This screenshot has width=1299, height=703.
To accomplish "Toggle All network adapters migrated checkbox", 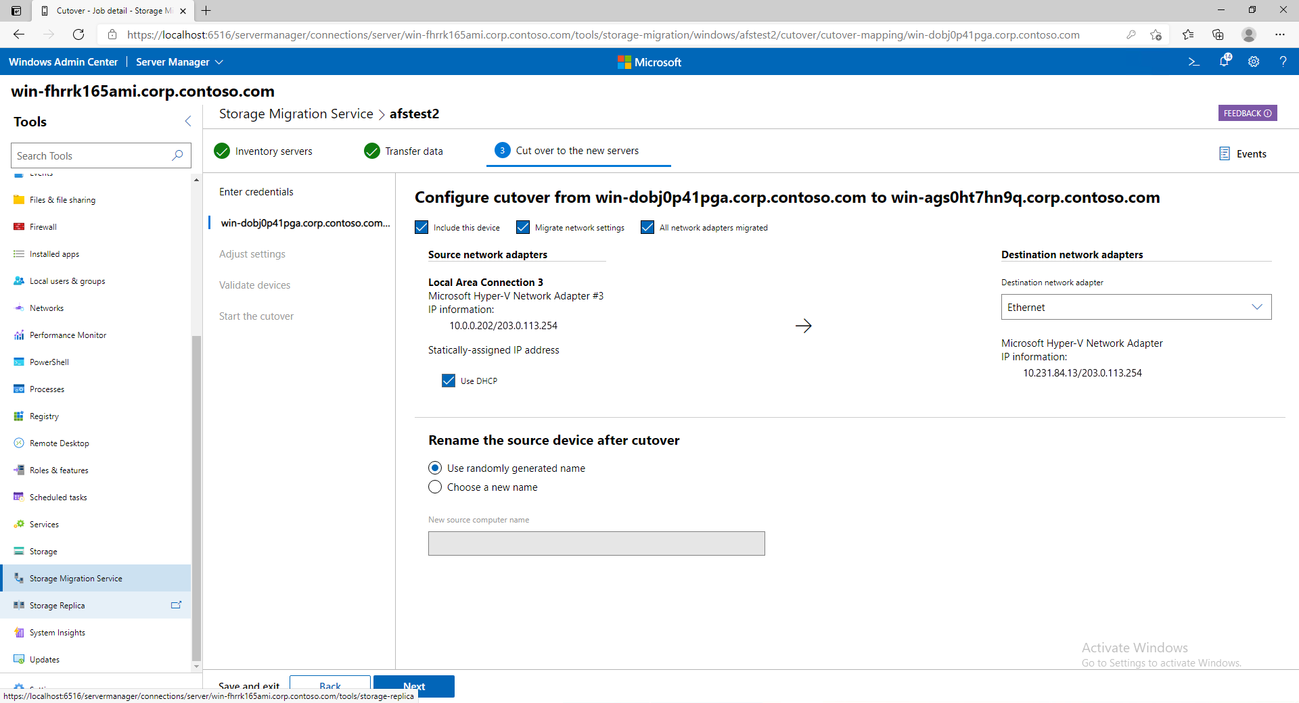I will click(647, 227).
